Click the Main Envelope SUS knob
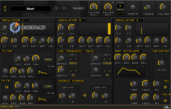Viewport: 171px width, 109px height. 135,57
